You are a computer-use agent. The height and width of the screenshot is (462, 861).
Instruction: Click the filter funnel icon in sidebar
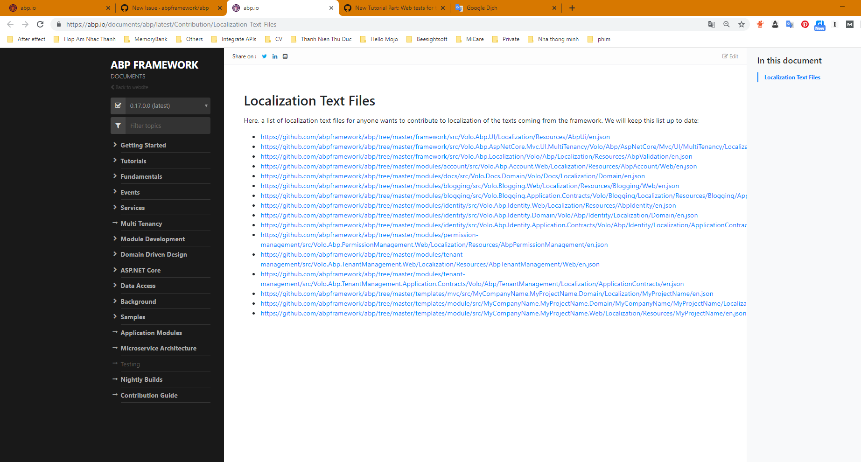(118, 126)
